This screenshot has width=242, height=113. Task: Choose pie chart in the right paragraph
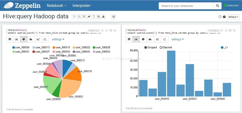[143, 39]
